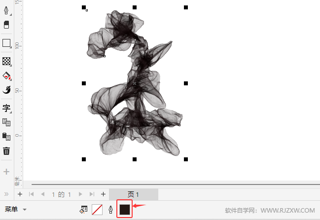This screenshot has height=220, width=320.
Task: Go to previous page arrow
Action: (x=43, y=194)
